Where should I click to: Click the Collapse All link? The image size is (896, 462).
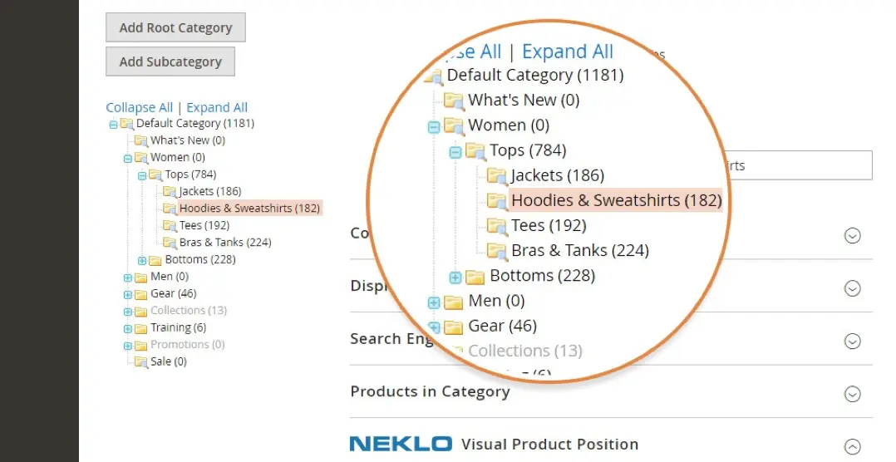[139, 107]
